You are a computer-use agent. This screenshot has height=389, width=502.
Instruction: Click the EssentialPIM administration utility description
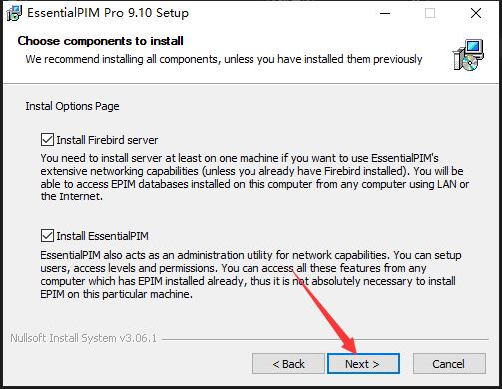click(x=251, y=274)
